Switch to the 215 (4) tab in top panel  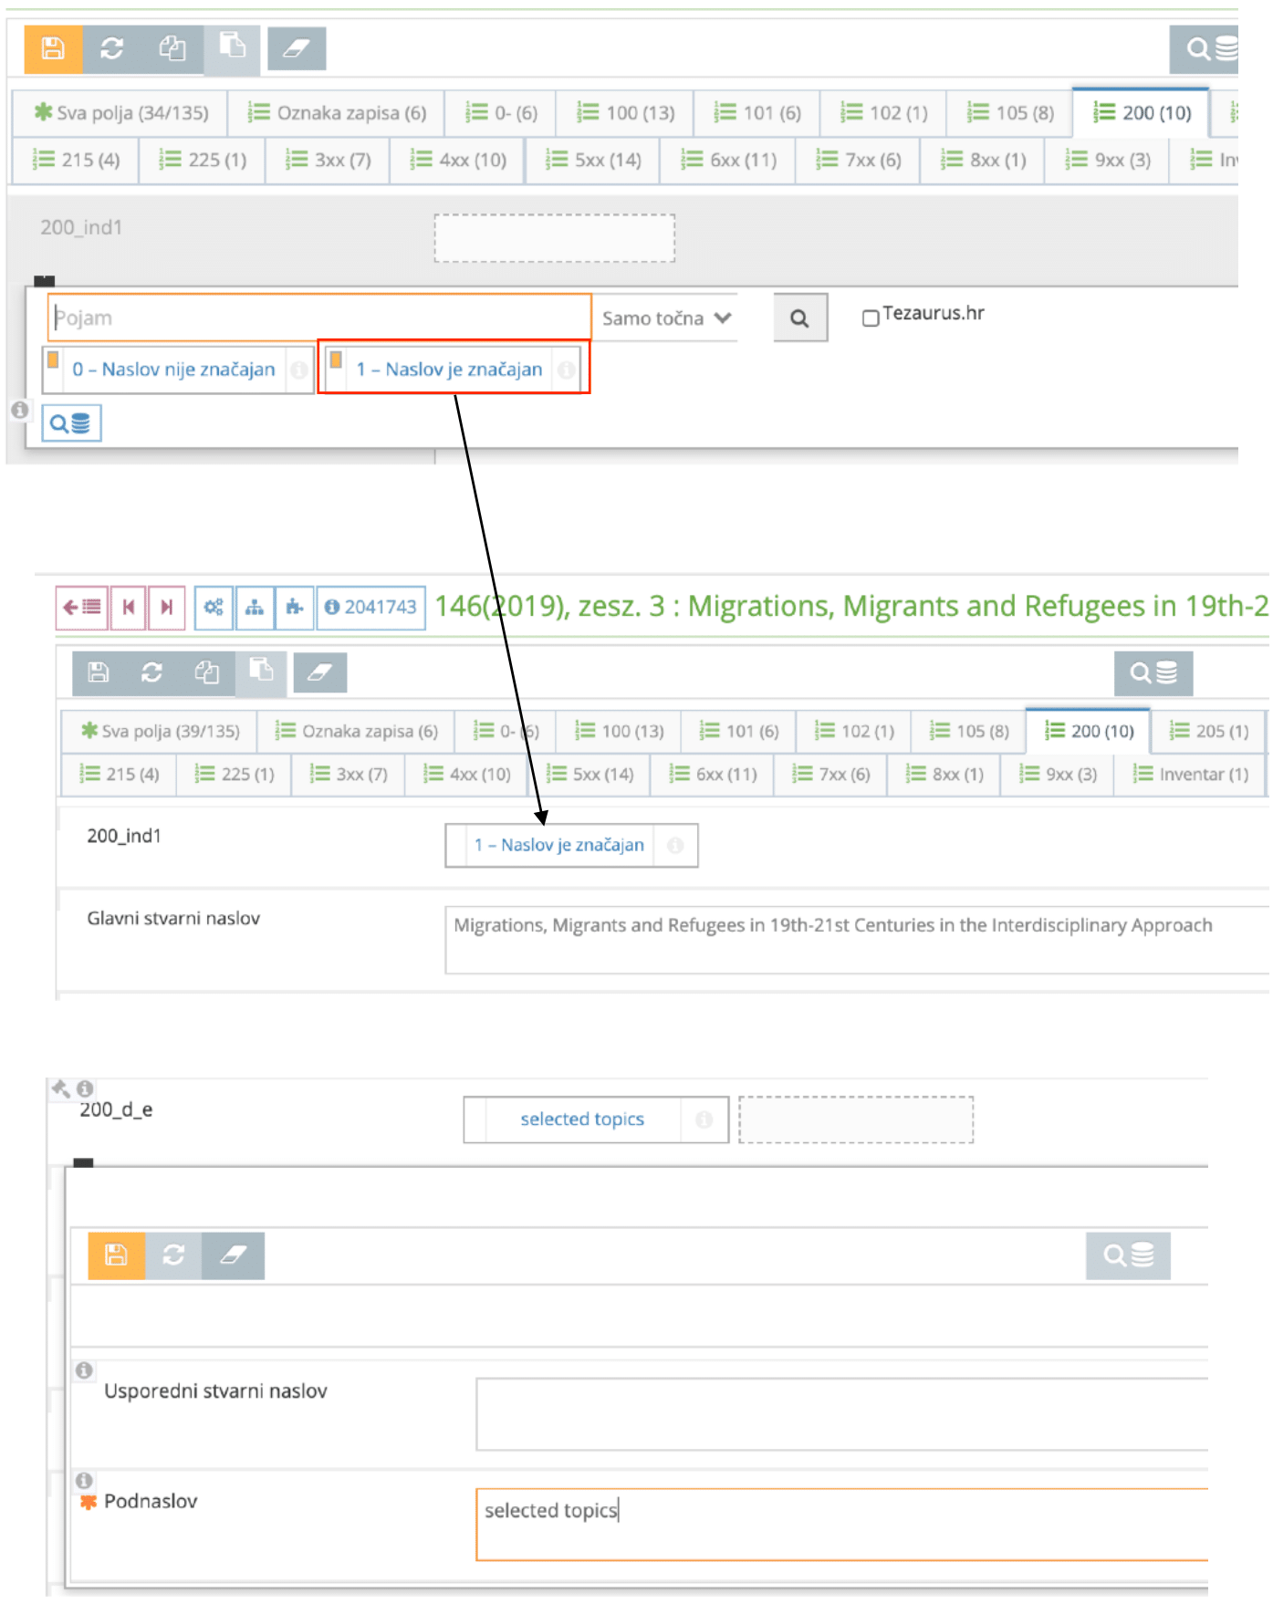pos(77,161)
